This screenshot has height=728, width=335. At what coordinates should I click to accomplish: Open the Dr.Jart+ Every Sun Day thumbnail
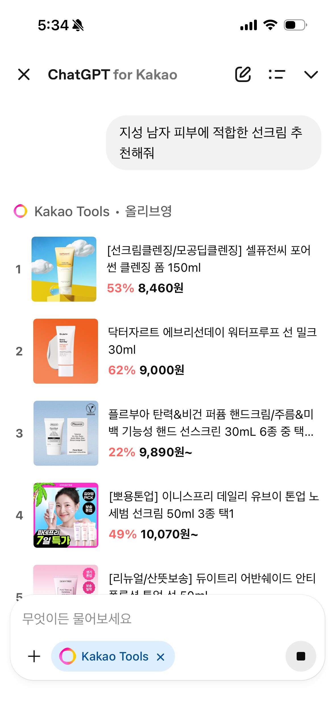pyautogui.click(x=66, y=351)
